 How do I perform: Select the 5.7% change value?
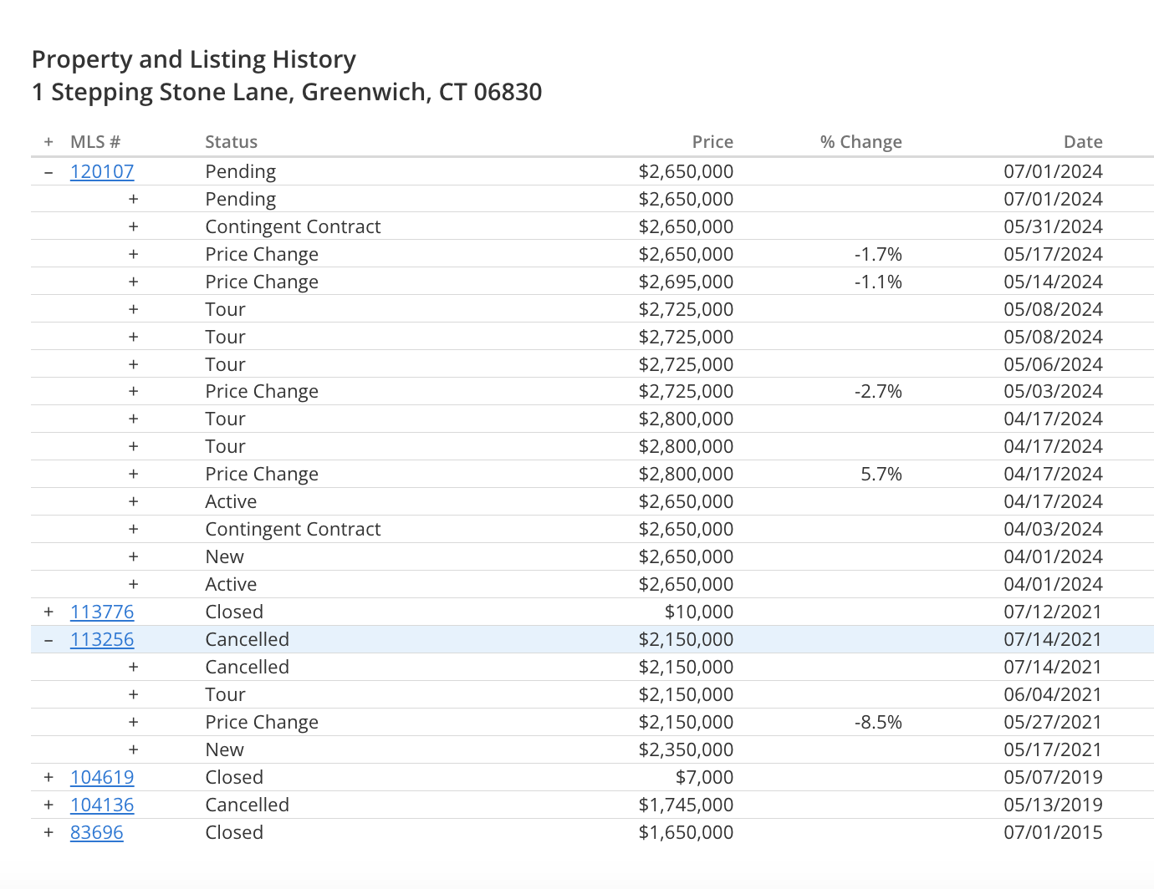pos(881,474)
